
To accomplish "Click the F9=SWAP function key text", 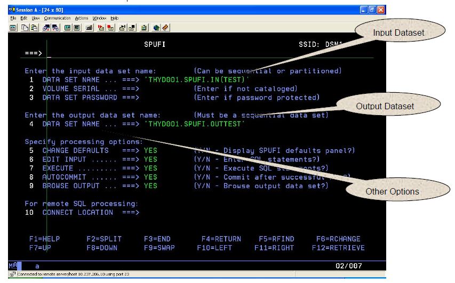I will click(x=159, y=248).
